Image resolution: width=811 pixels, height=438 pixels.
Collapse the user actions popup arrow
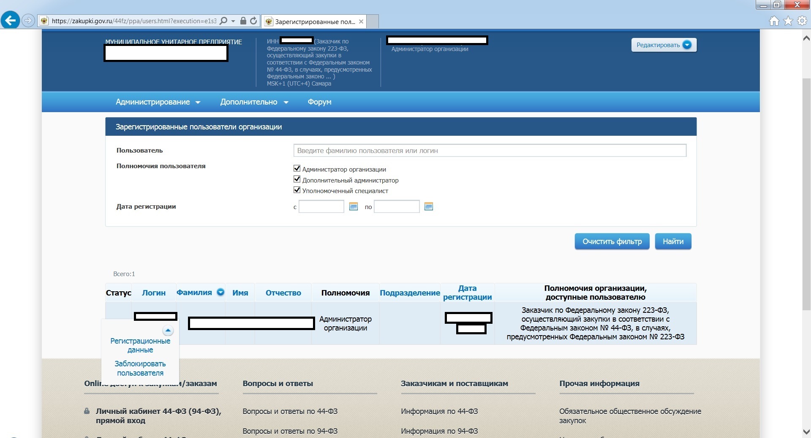point(168,330)
